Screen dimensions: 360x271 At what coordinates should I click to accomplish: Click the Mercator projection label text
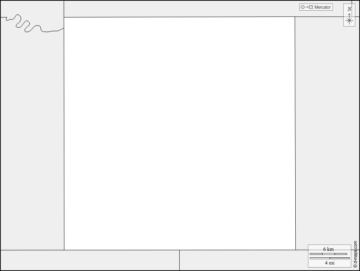322,7
